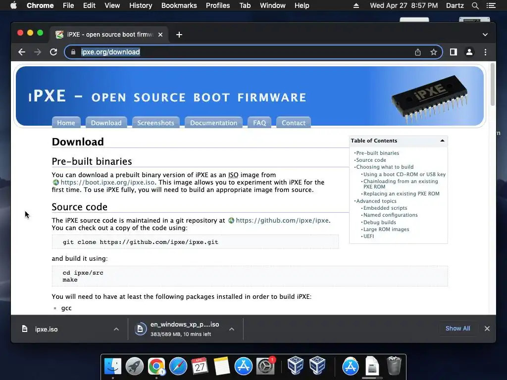Jump to Chainloading from an existing PXE ROM
507x380 pixels.
click(401, 184)
